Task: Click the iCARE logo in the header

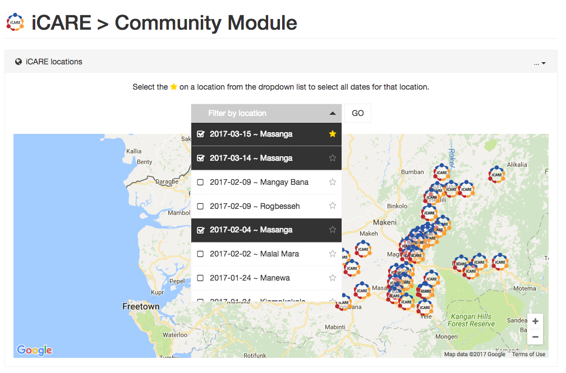Action: click(15, 22)
